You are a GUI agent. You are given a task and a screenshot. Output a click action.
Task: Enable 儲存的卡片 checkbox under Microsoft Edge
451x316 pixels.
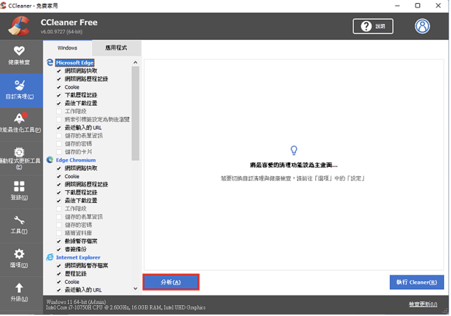pos(59,152)
